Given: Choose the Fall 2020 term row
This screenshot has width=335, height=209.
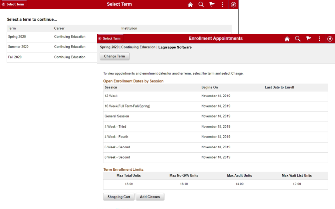Looking at the screenshot, I should coord(15,57).
